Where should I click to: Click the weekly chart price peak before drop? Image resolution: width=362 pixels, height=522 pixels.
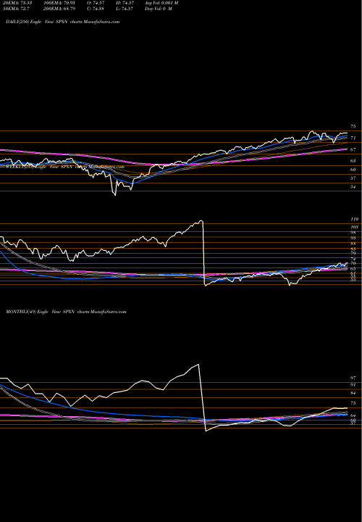(x=201, y=220)
